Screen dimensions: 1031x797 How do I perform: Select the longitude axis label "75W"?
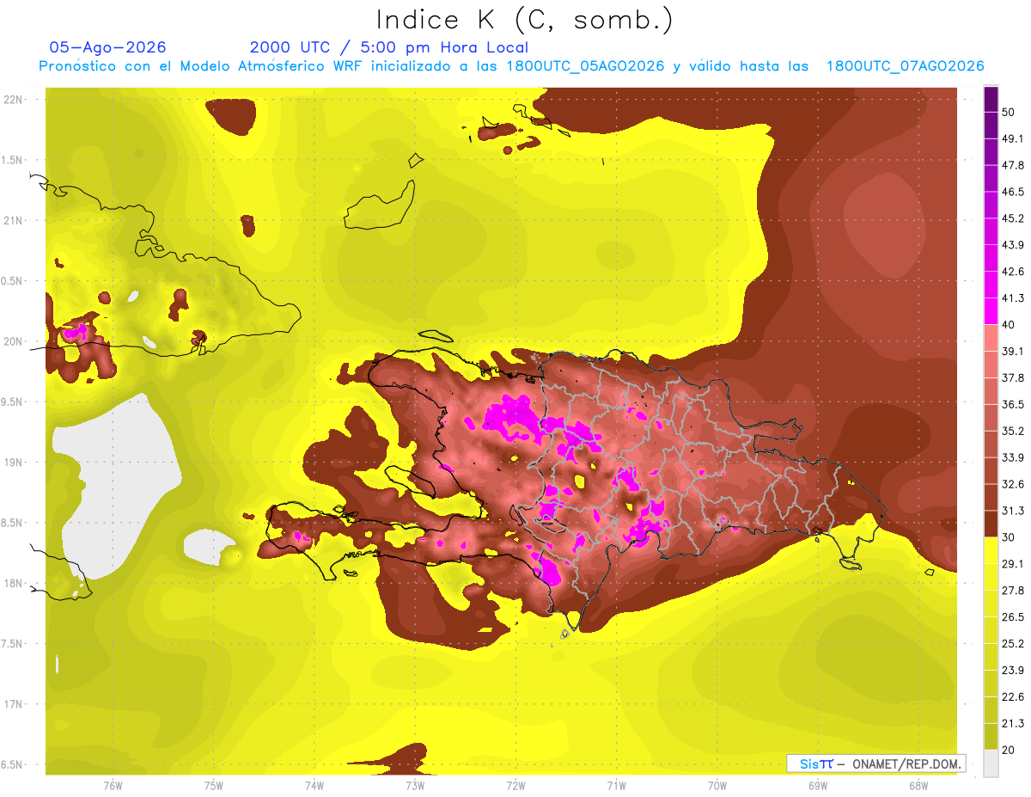click(x=213, y=785)
